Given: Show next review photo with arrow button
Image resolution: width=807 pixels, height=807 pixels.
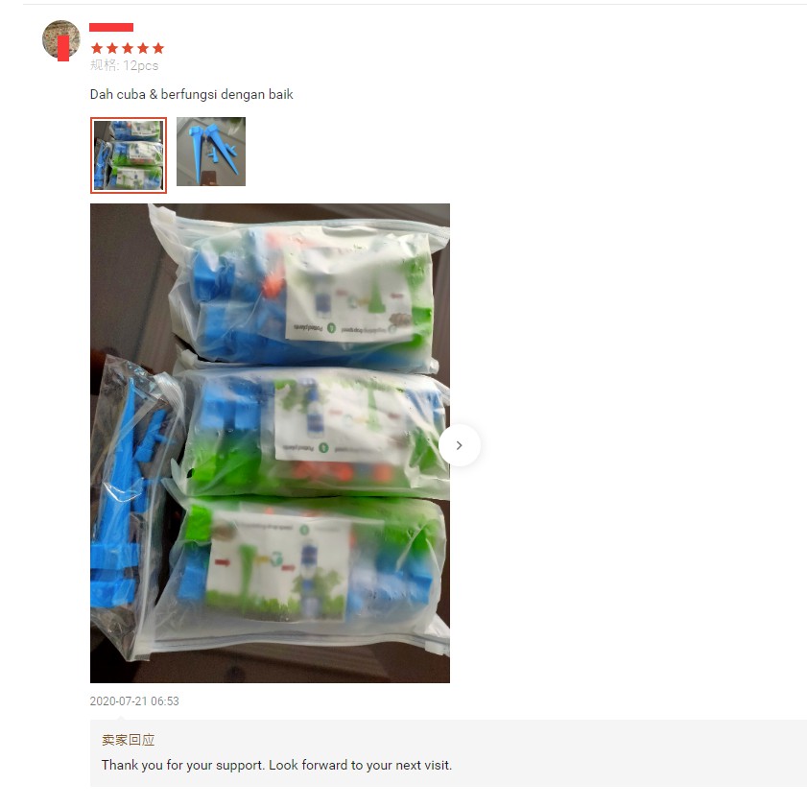Looking at the screenshot, I should point(460,445).
